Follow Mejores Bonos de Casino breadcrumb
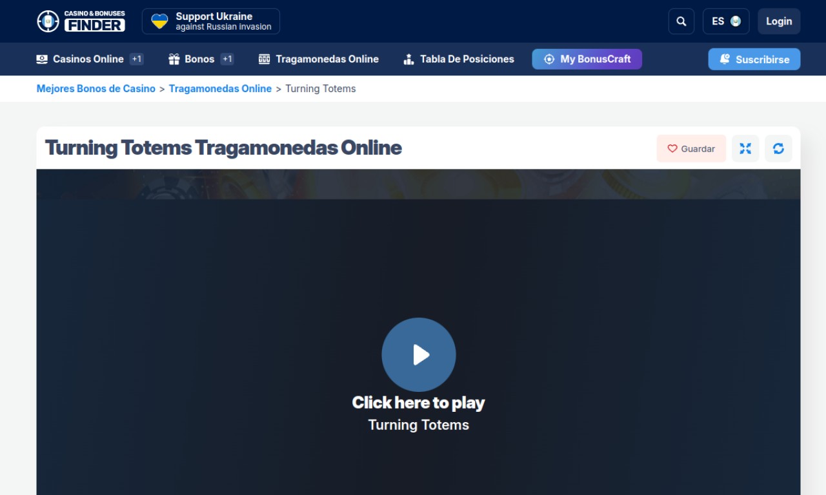The image size is (826, 495). click(96, 89)
